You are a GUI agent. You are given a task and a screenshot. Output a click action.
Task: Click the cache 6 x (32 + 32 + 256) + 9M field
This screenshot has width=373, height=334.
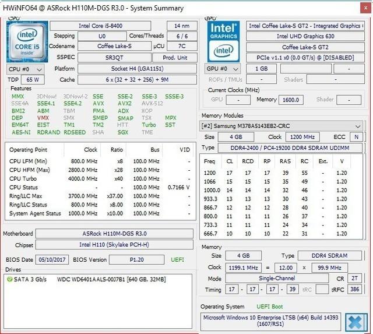click(x=138, y=80)
